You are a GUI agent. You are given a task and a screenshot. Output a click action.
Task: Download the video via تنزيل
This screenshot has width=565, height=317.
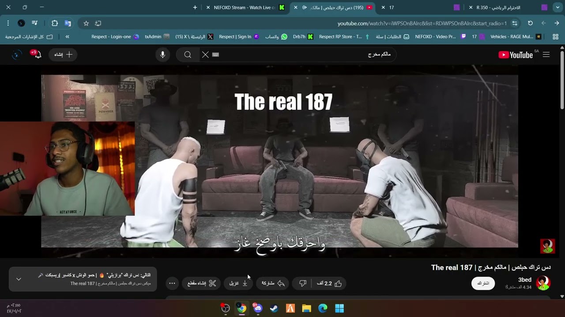(x=238, y=283)
